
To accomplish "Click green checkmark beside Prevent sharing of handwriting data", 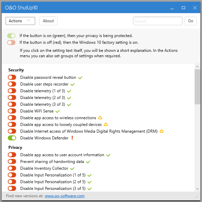I will coord(88,162).
